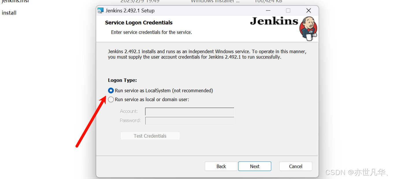Click the Account input field
The width and height of the screenshot is (394, 179).
(x=189, y=111)
